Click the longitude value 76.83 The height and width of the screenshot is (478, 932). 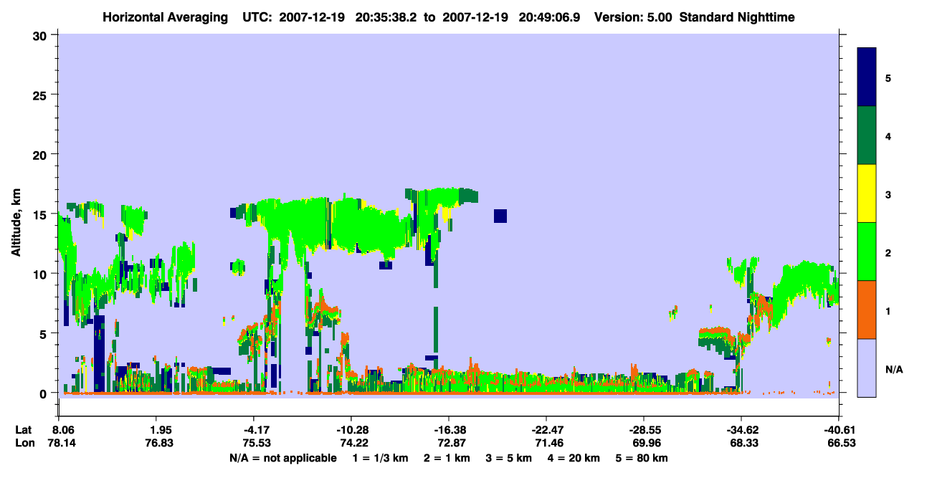tap(161, 443)
